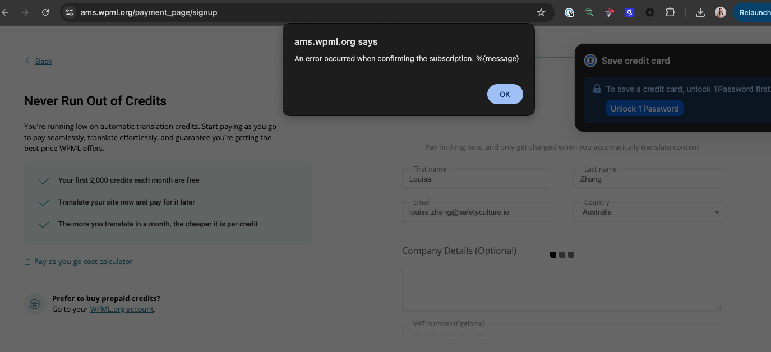
Task: Click the calculator icon next to cost calculator
Action: 27,261
